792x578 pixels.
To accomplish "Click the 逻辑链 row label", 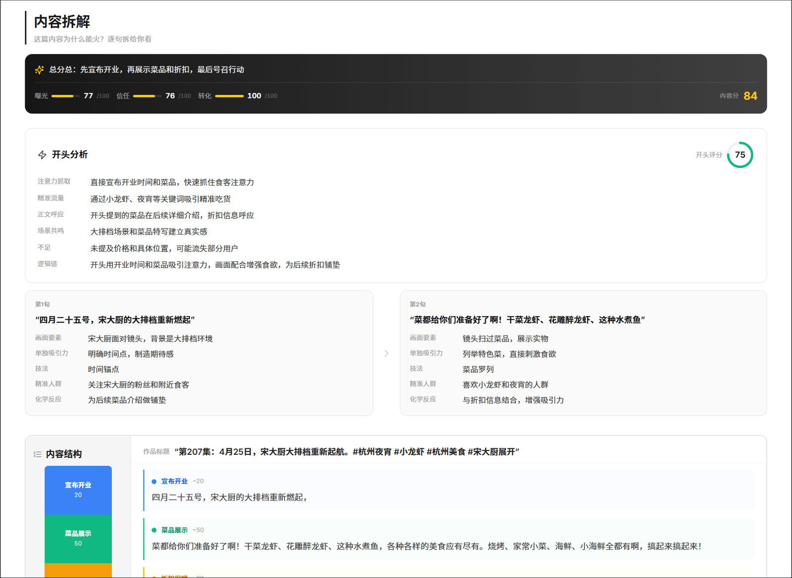I will tap(48, 264).
